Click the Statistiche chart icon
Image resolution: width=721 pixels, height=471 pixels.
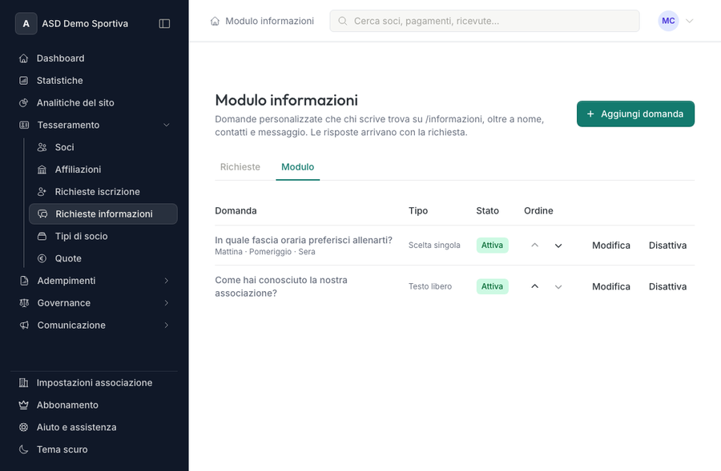[x=24, y=80]
